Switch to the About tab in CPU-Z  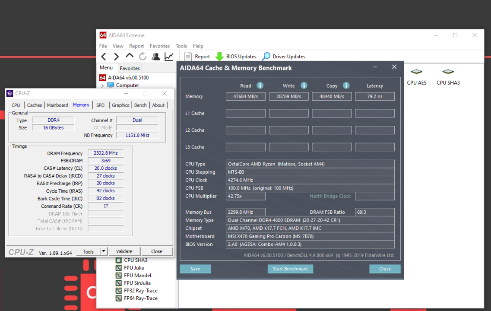point(158,105)
